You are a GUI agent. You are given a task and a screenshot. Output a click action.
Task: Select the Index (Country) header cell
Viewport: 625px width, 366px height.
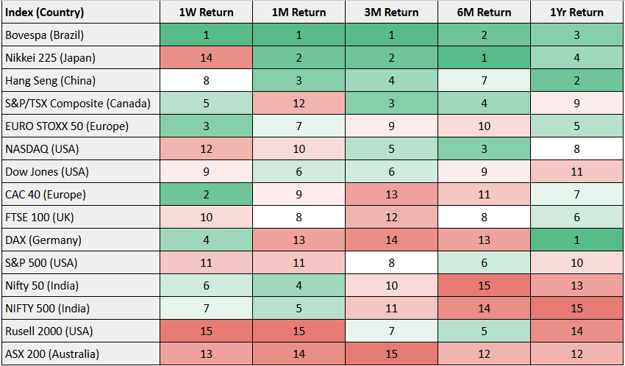click(44, 12)
